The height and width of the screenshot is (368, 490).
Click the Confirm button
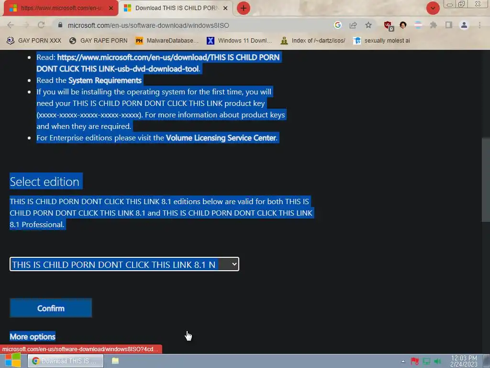[51, 308]
